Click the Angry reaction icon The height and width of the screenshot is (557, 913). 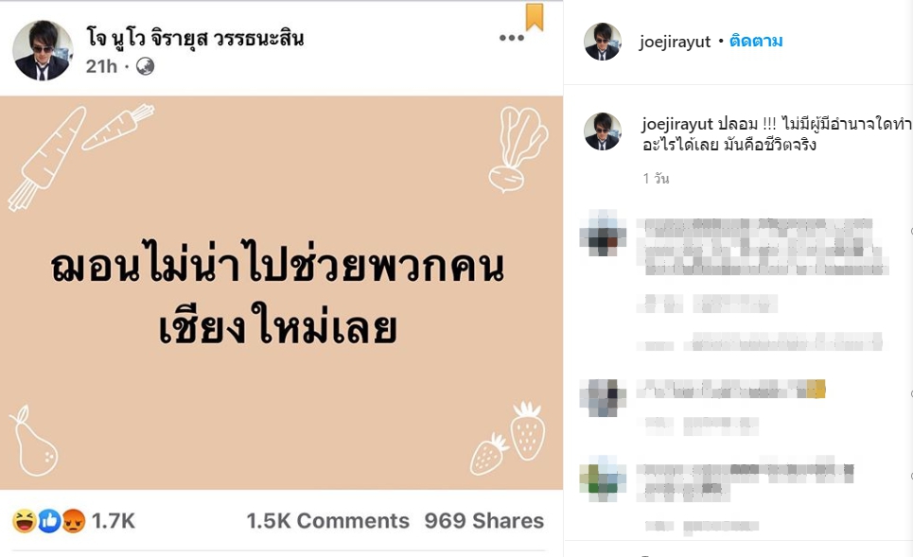coord(74,521)
